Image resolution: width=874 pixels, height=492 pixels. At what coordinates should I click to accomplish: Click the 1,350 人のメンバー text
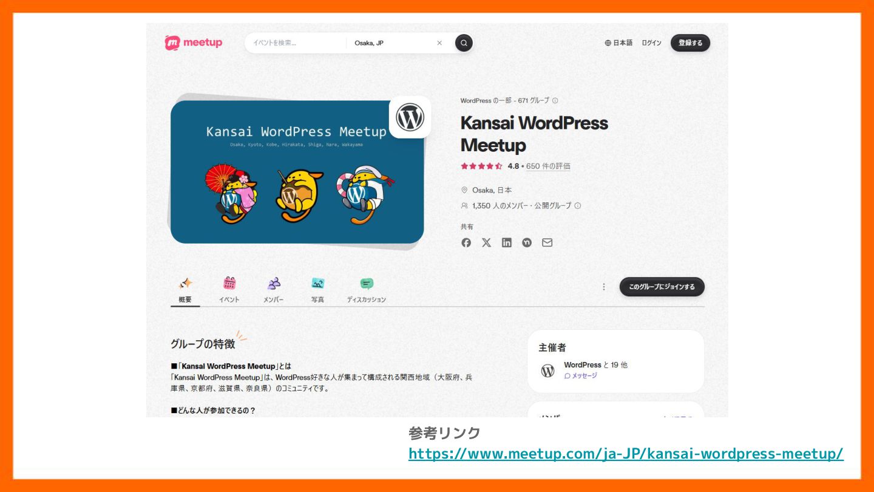(x=501, y=206)
